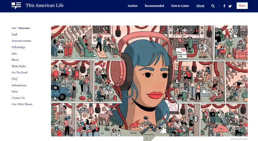Click the white Store button in header

click(x=242, y=6)
